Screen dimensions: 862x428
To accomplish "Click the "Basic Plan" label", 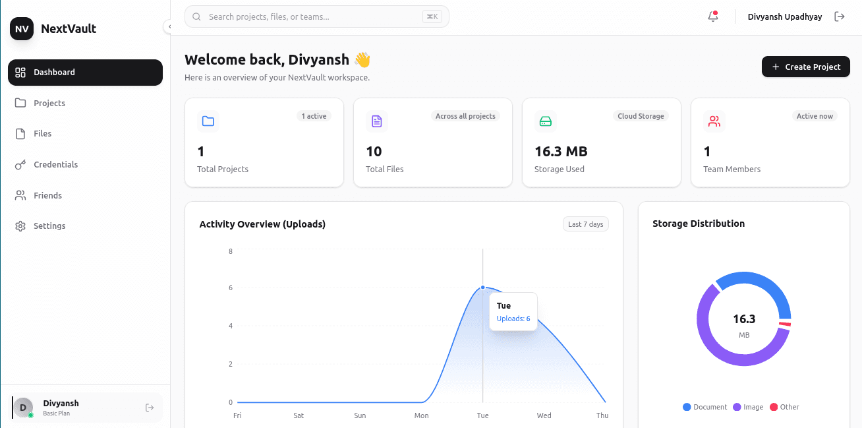I will coord(57,413).
